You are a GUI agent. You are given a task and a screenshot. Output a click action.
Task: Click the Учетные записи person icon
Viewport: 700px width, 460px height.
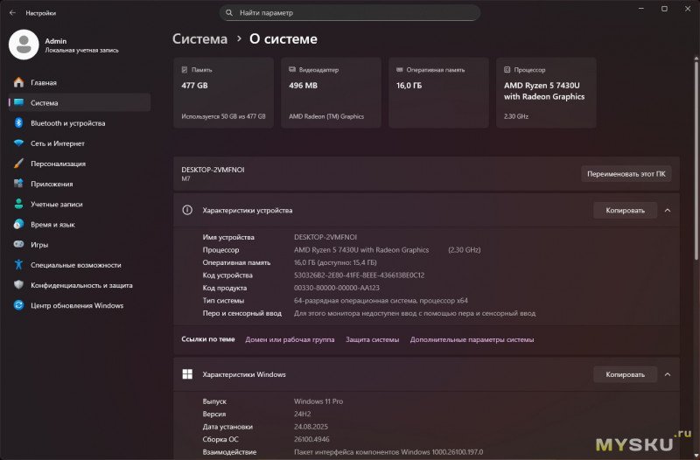(x=18, y=204)
